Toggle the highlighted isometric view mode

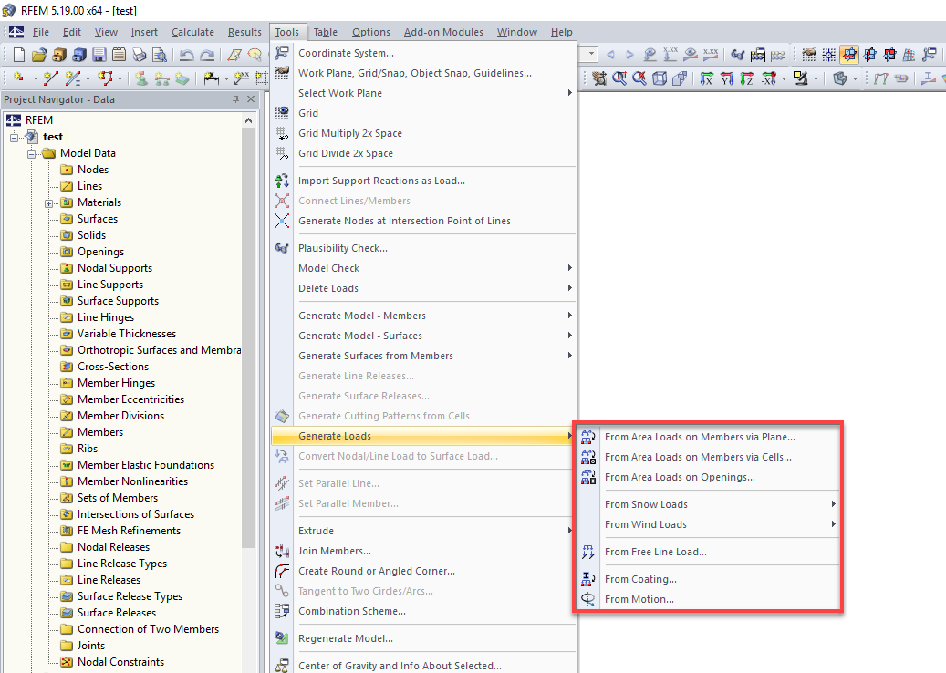pyautogui.click(x=847, y=54)
